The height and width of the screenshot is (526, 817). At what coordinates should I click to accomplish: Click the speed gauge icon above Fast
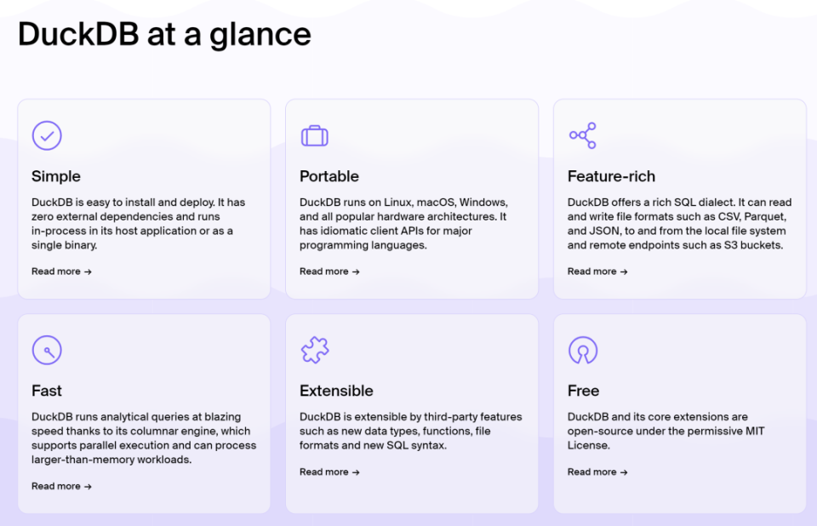[47, 350]
